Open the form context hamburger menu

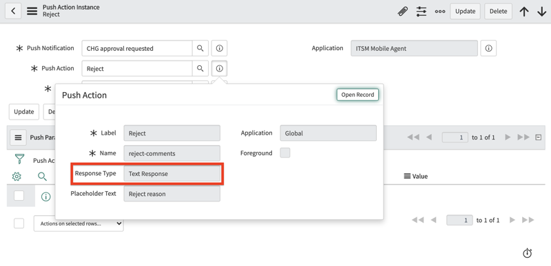point(32,11)
